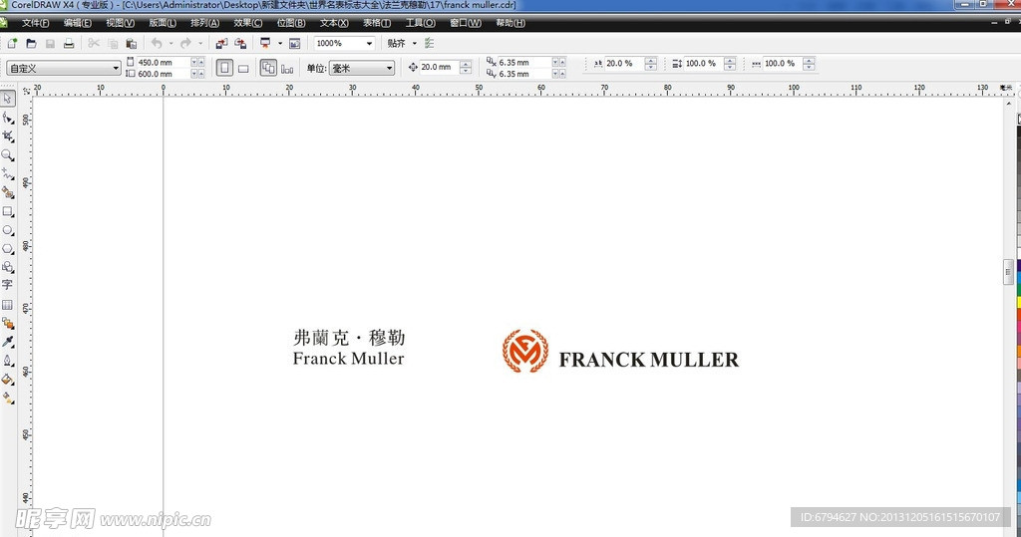Open the zoom level 1000% dropdown
The image size is (1021, 537).
(x=369, y=44)
